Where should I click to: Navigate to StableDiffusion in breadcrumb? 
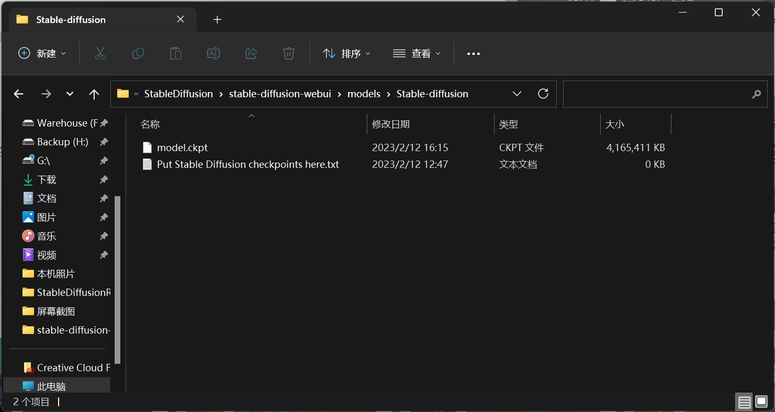point(178,94)
